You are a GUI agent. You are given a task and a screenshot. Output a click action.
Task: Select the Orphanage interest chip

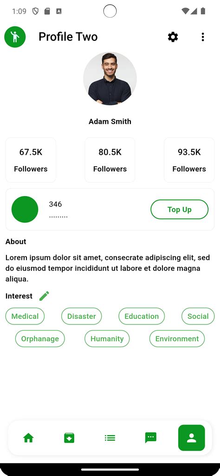click(x=40, y=339)
